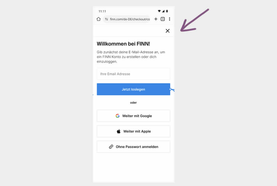The height and width of the screenshot is (186, 277).
Task: Select Ohne Passwort anmelden
Action: [x=134, y=147]
